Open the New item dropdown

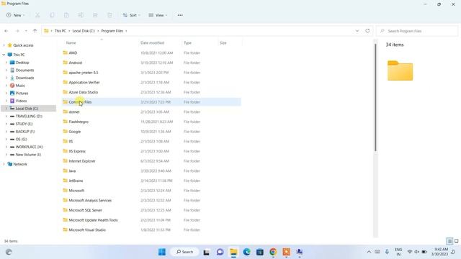15,15
